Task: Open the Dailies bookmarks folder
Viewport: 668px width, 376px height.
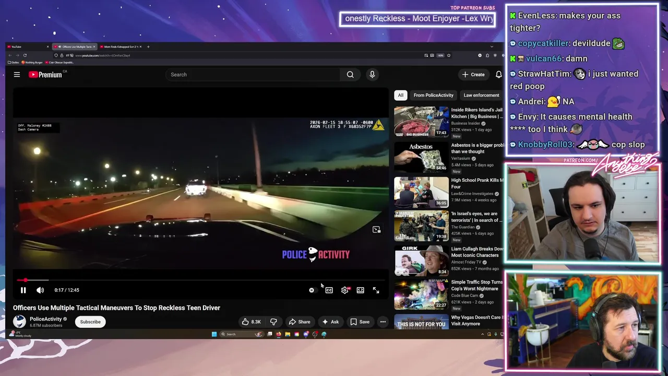Action: coord(14,62)
